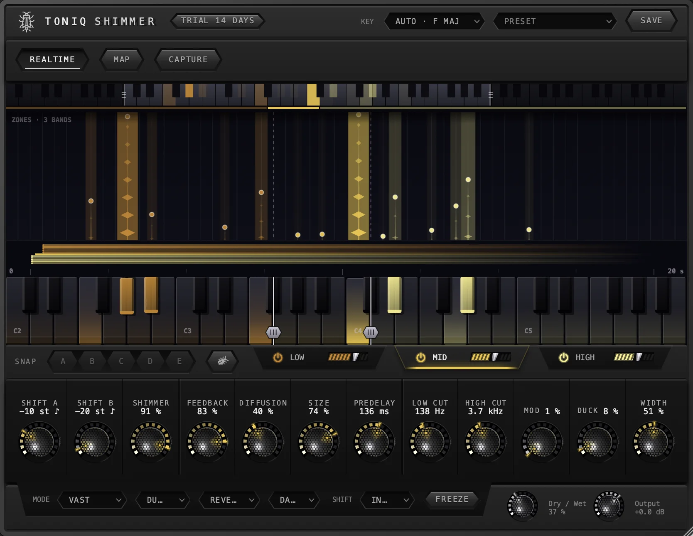
Task: Click the Mod knob
Action: click(542, 442)
